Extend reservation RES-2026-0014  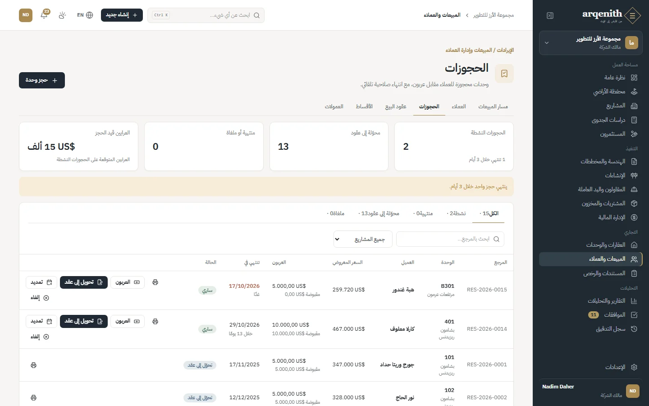coord(41,321)
